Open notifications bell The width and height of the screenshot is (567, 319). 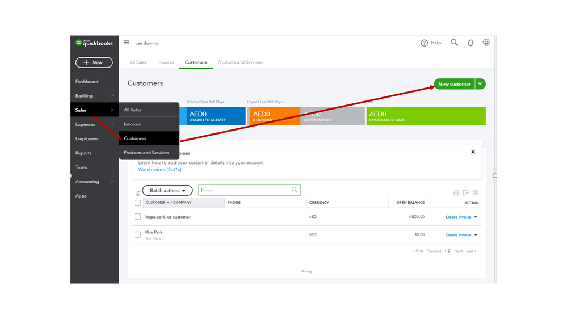pos(471,43)
